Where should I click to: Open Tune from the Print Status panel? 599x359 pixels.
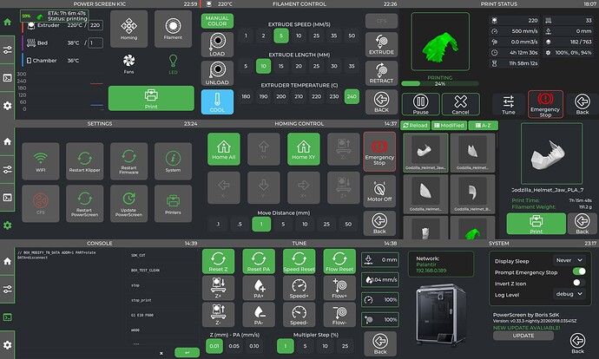coord(509,104)
